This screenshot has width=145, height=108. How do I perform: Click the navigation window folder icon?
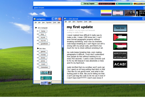(35, 19)
